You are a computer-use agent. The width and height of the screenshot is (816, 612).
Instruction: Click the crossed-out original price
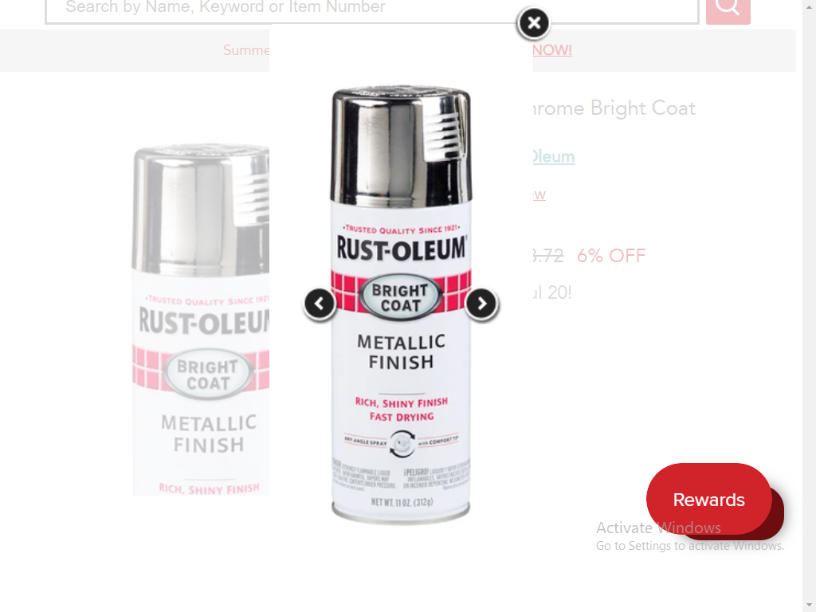tap(548, 256)
